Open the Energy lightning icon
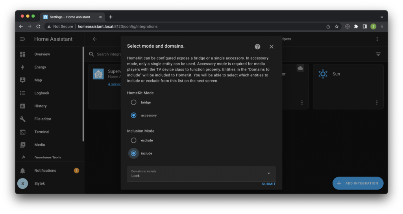This screenshot has height=214, width=403. (22, 67)
